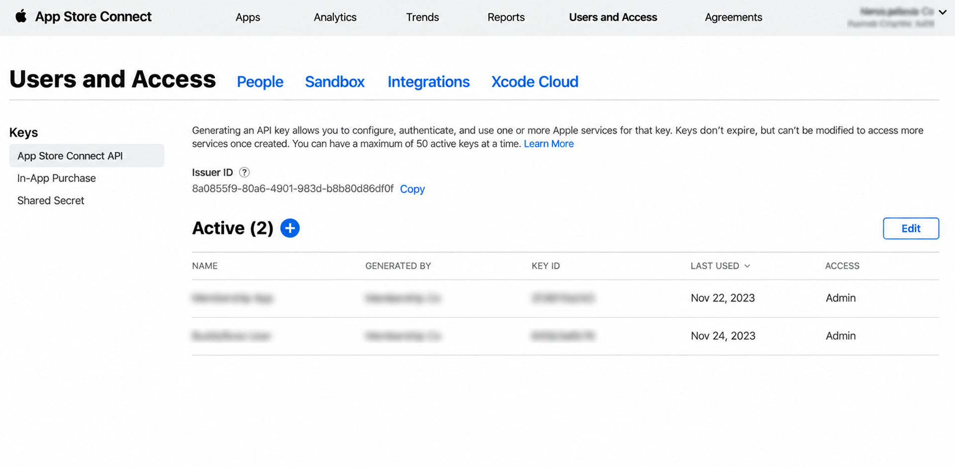This screenshot has width=955, height=467.
Task: Click Admin in the Nov 24 row
Action: (x=841, y=336)
